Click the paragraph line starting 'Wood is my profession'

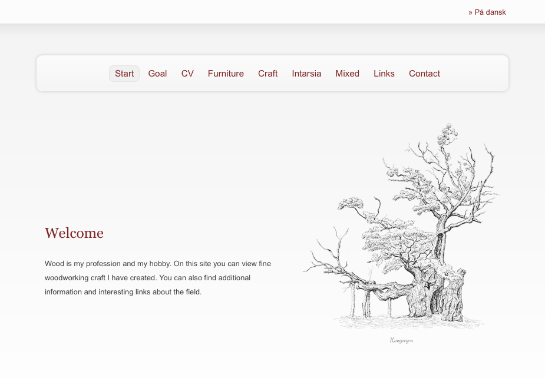(x=157, y=264)
